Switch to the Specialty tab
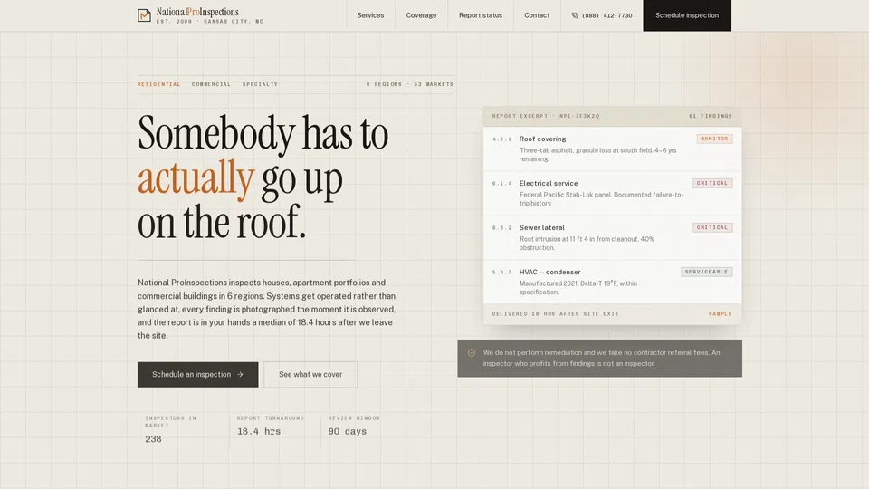The width and height of the screenshot is (869, 489). click(260, 84)
